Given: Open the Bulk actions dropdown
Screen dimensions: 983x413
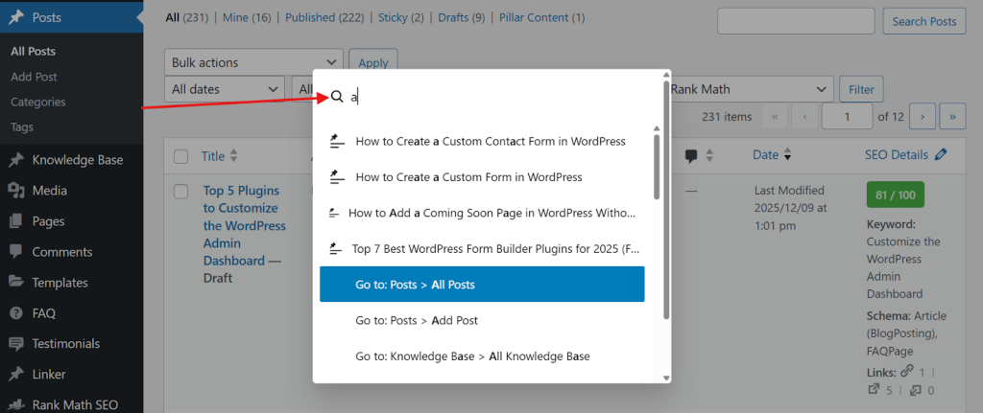Looking at the screenshot, I should 253,62.
